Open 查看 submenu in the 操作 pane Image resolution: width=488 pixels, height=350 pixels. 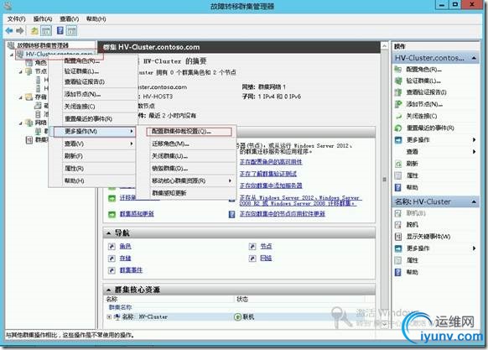(x=436, y=151)
